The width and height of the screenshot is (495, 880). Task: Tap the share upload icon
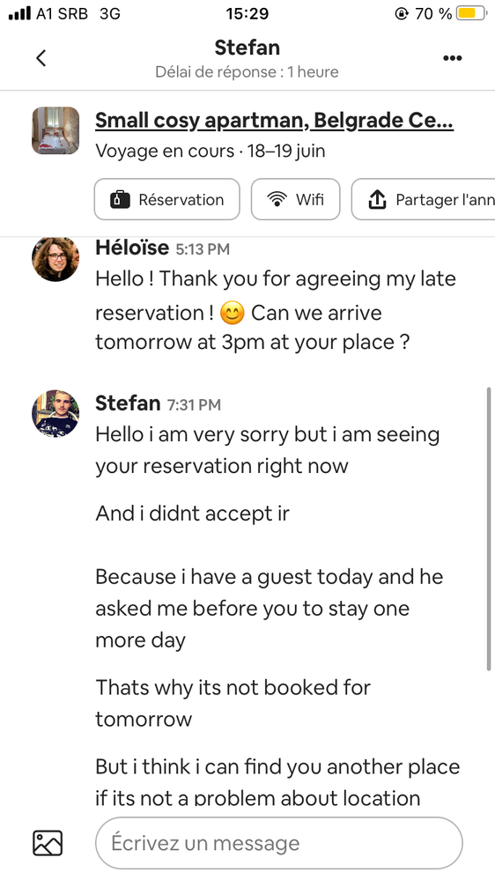tap(377, 199)
